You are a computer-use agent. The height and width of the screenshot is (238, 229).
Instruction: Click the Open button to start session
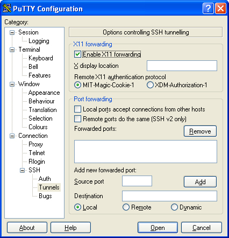click(x=158, y=228)
